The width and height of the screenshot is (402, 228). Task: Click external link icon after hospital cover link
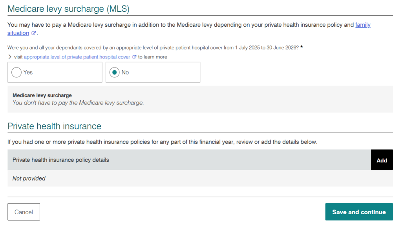click(x=134, y=57)
